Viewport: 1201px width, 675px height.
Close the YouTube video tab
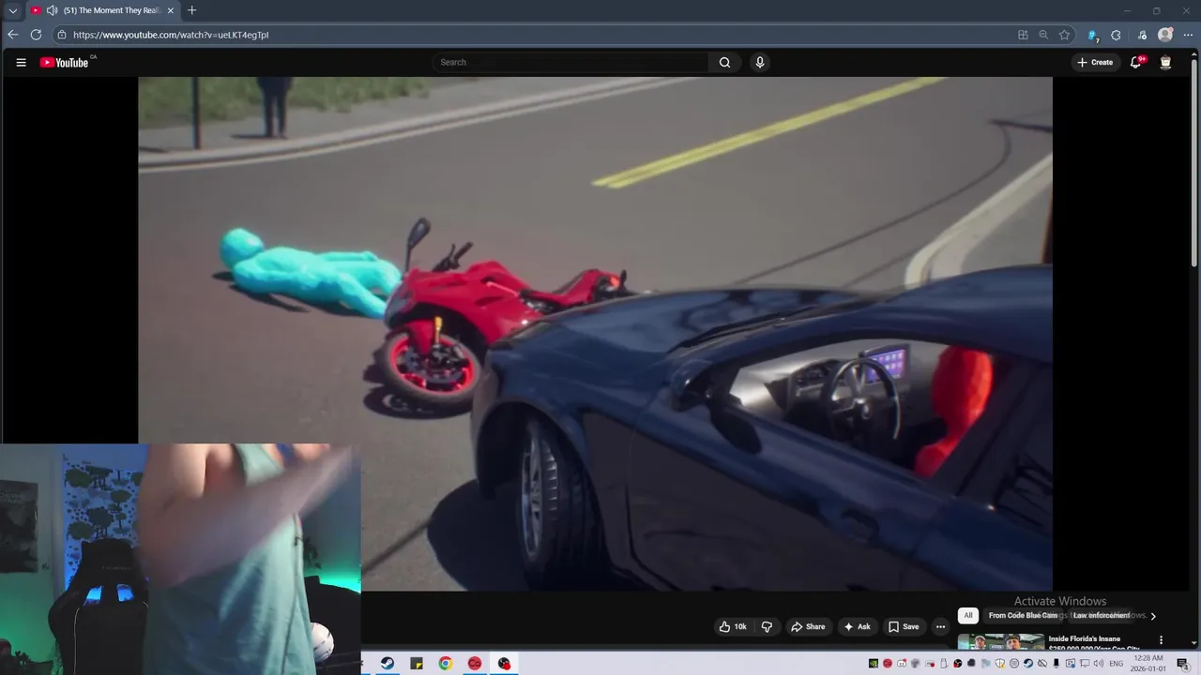coord(171,10)
